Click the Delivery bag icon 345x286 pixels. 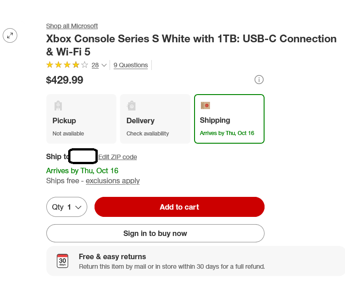pyautogui.click(x=131, y=106)
